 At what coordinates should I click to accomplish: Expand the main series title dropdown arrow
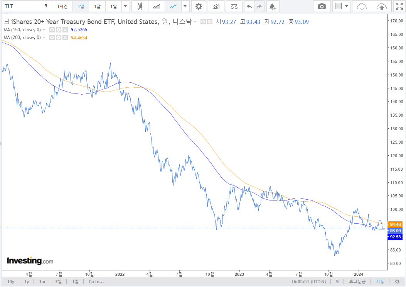[195, 22]
